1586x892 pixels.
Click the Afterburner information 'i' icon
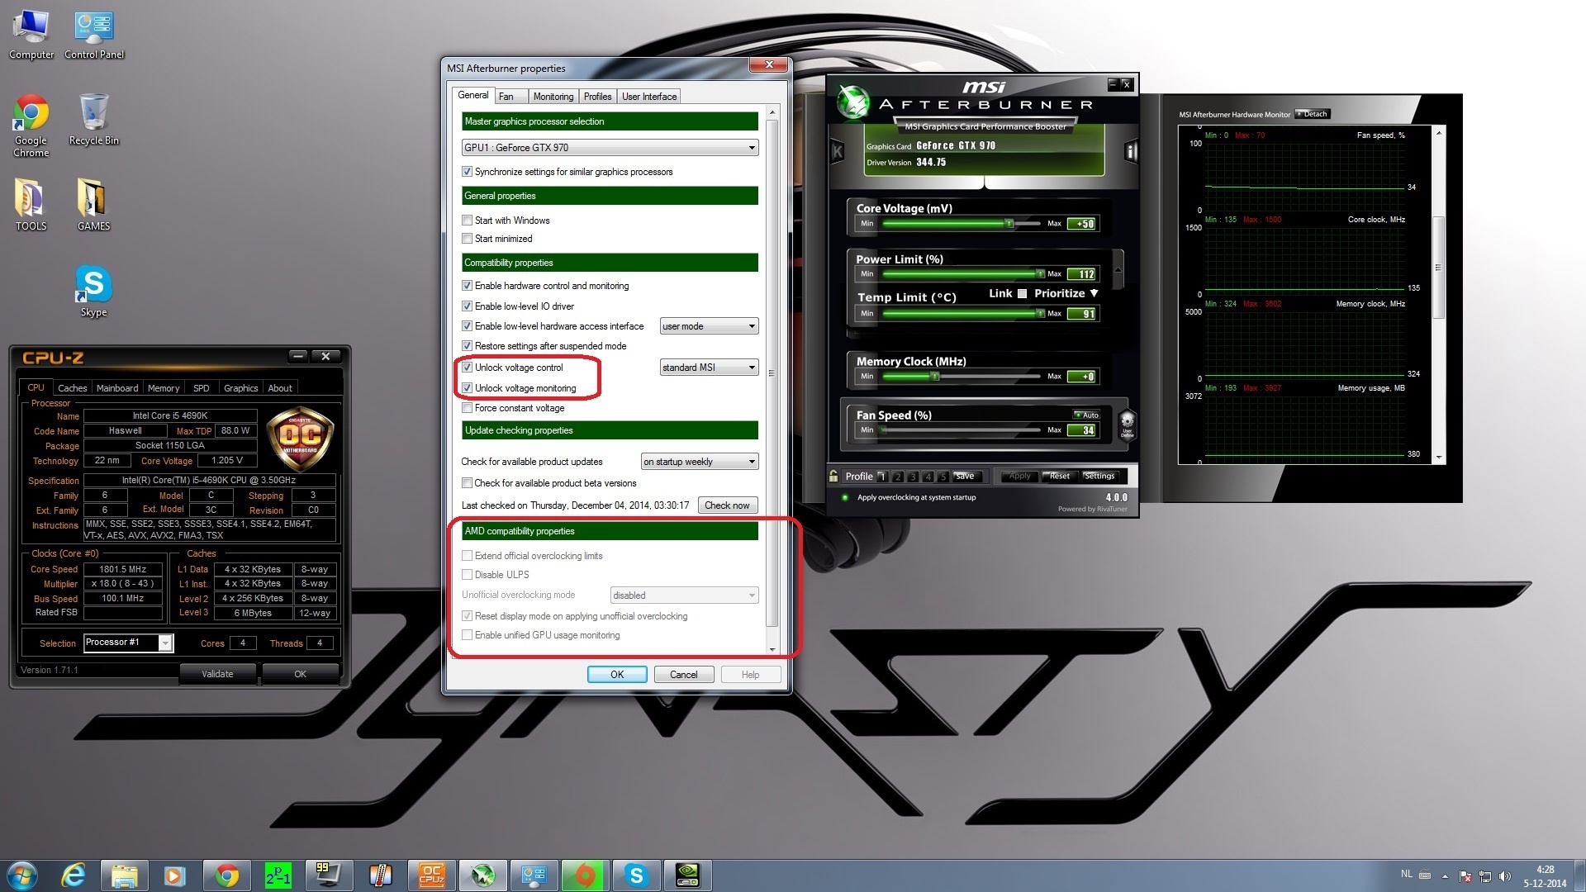tap(1131, 151)
